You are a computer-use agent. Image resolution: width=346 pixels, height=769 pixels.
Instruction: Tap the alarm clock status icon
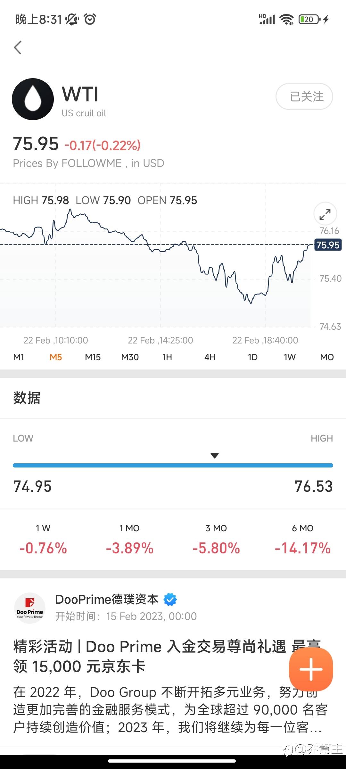coord(90,20)
